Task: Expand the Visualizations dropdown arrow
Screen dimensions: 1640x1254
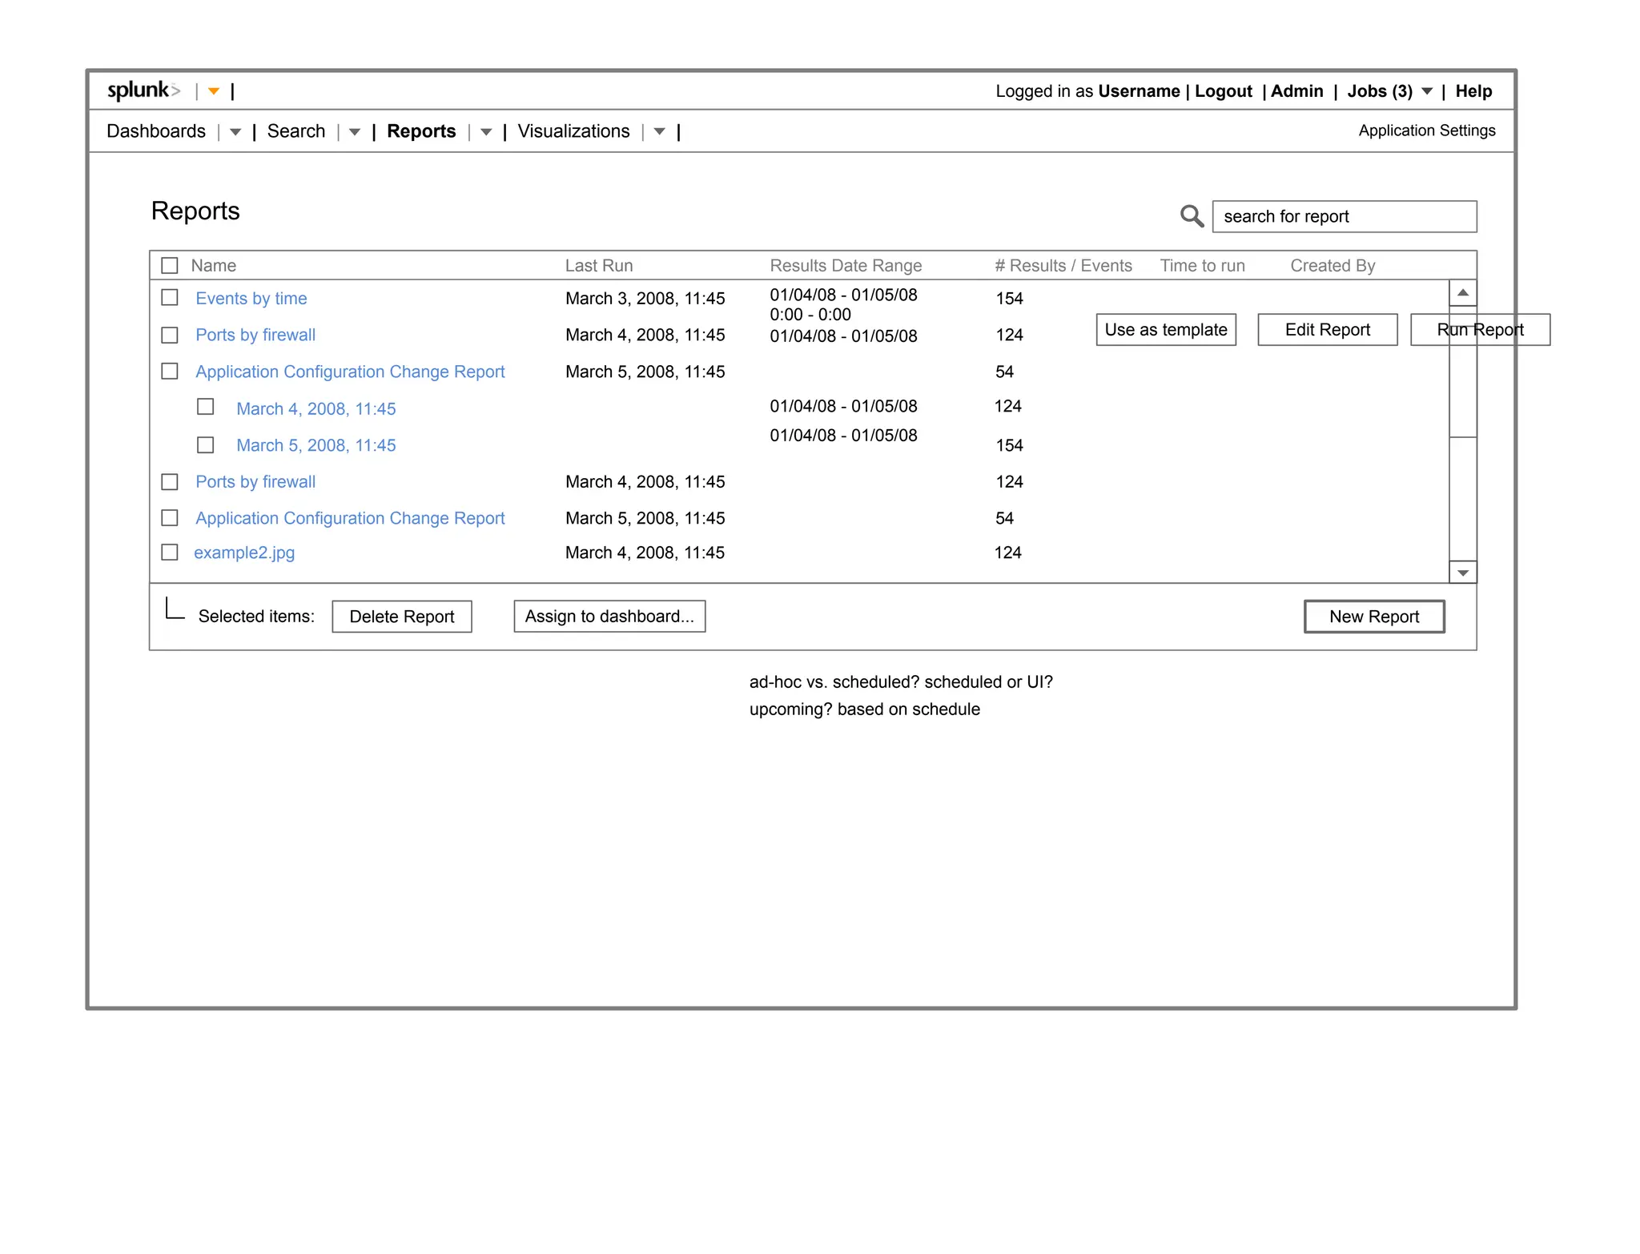Action: tap(659, 132)
